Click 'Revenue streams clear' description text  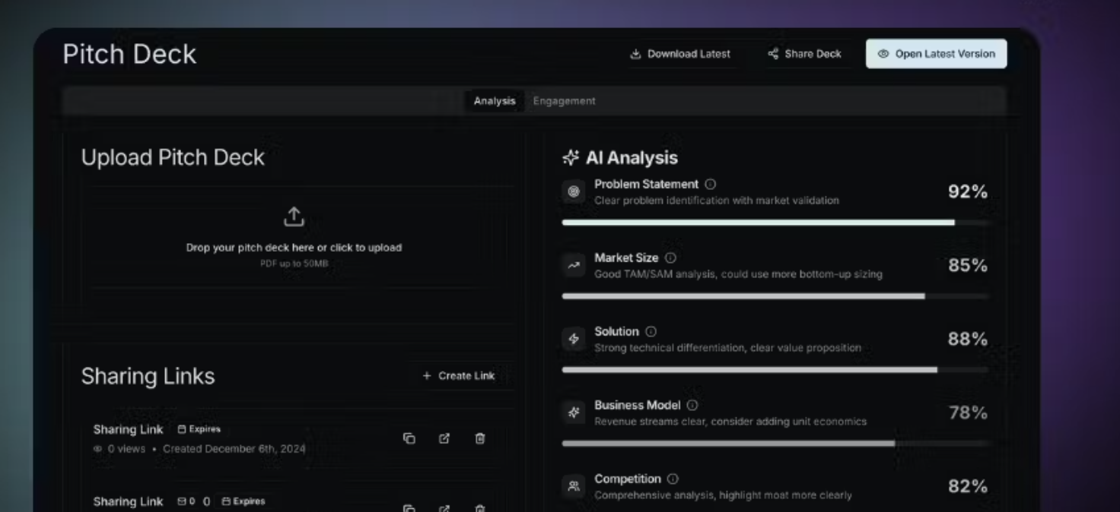click(x=730, y=422)
